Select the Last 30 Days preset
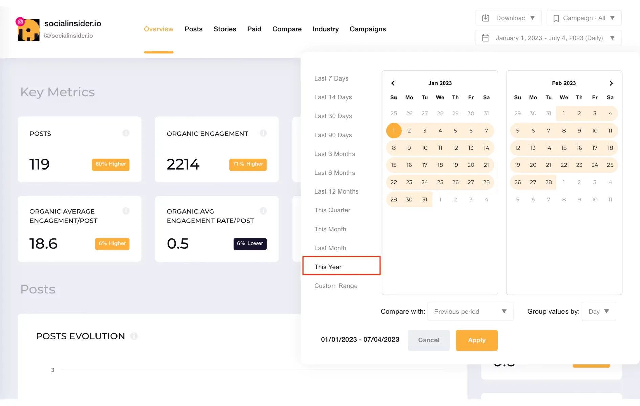This screenshot has height=406, width=640. tap(333, 116)
